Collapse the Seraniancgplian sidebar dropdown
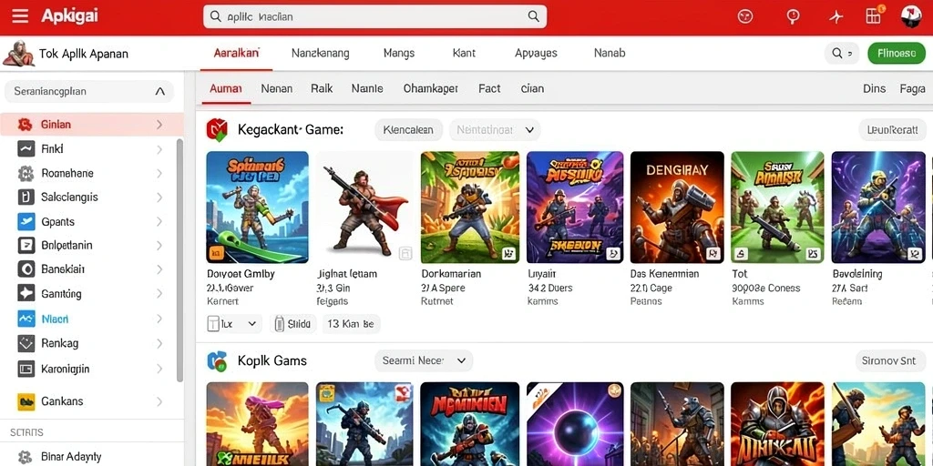Viewport: 933px width, 466px height. tap(160, 92)
